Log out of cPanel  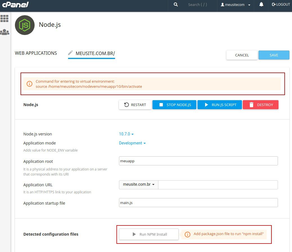click(281, 5)
